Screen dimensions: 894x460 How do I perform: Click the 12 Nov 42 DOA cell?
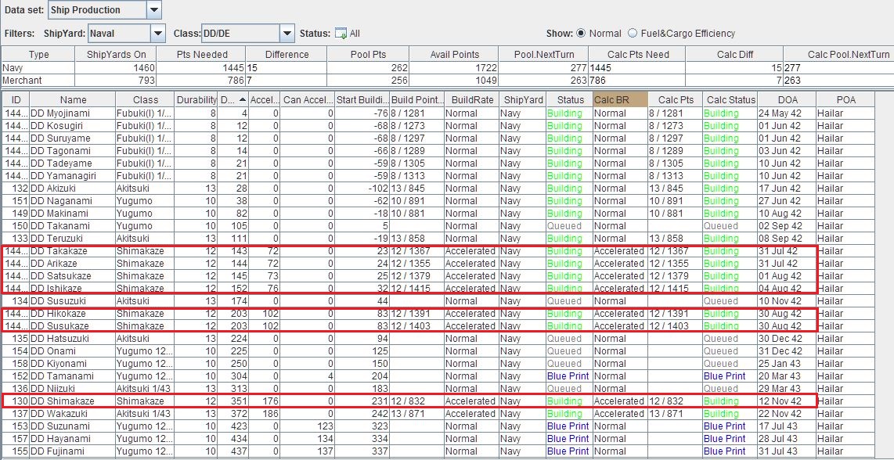coord(787,401)
